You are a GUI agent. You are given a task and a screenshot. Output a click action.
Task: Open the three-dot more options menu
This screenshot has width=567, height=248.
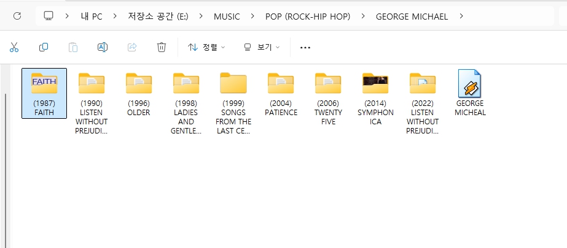click(x=305, y=48)
